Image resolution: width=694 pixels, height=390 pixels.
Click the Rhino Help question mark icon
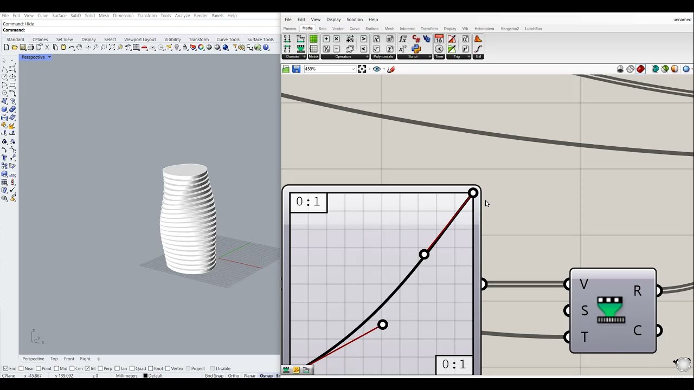(x=266, y=48)
